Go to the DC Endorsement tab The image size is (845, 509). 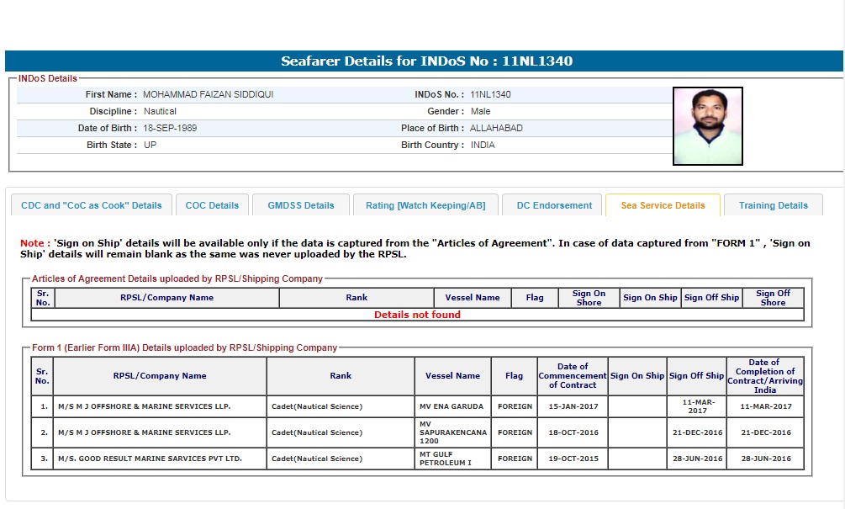(554, 205)
